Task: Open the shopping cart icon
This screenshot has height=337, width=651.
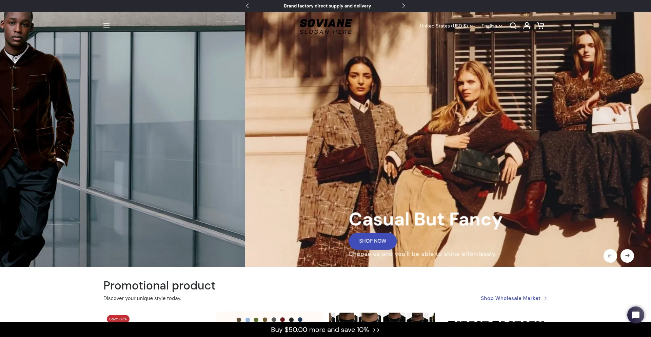Action: click(540, 26)
